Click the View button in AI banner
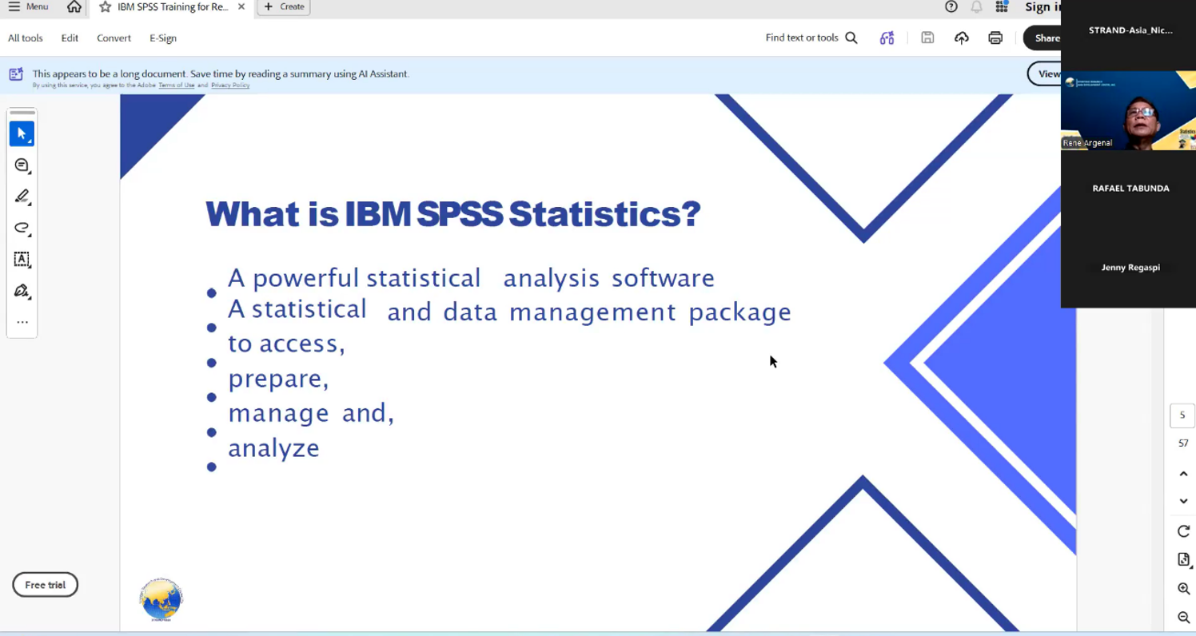Viewport: 1196px width, 636px height. pos(1045,74)
